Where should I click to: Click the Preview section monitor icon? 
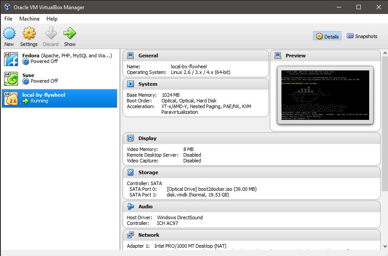[x=278, y=55]
